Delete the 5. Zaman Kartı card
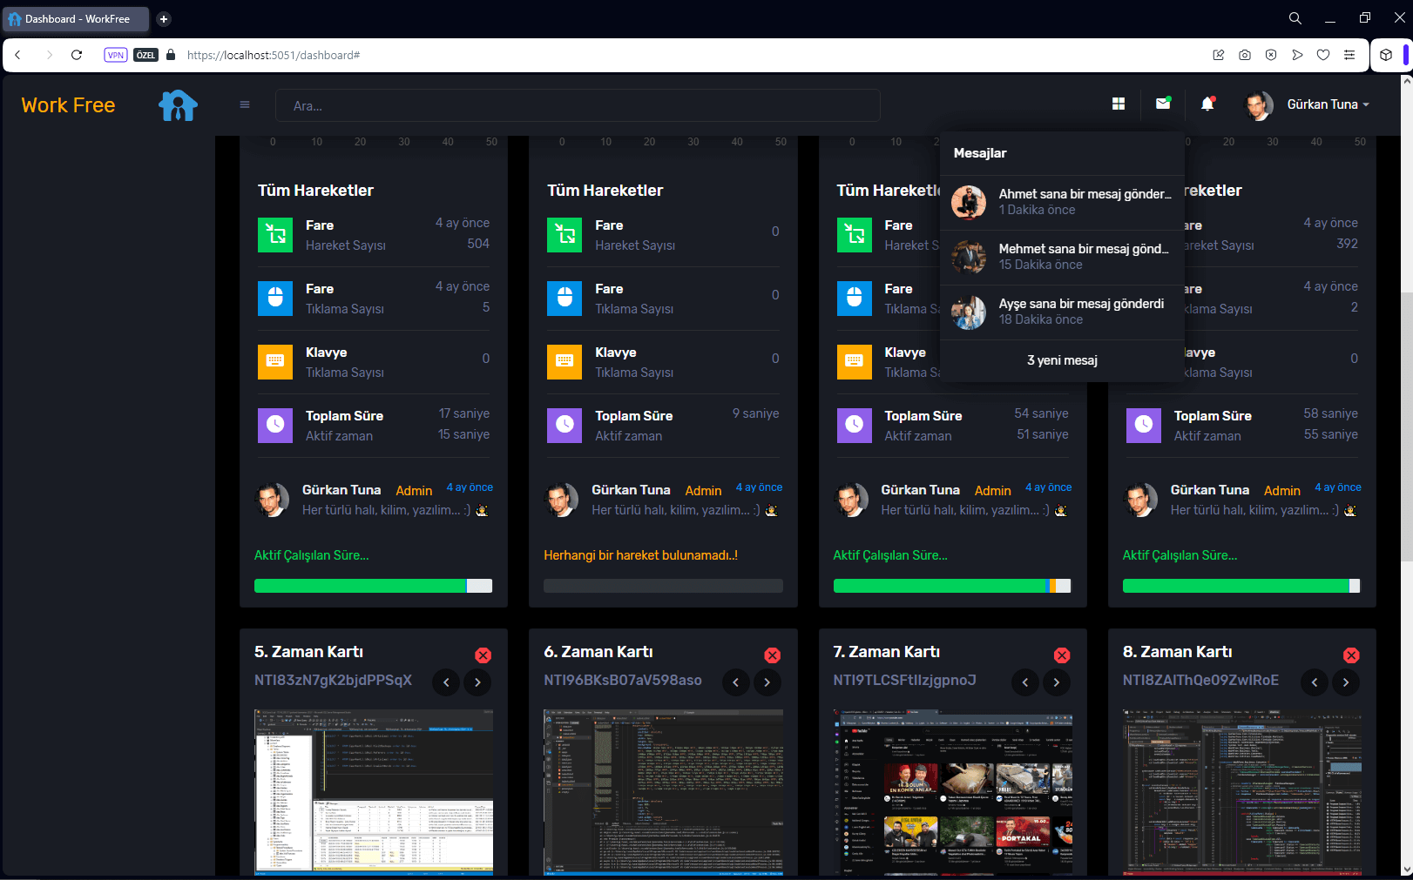 [x=483, y=655]
